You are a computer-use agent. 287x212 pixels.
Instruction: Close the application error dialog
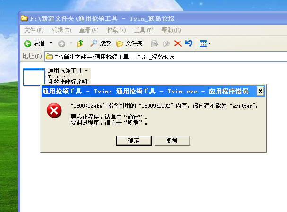pos(261,91)
